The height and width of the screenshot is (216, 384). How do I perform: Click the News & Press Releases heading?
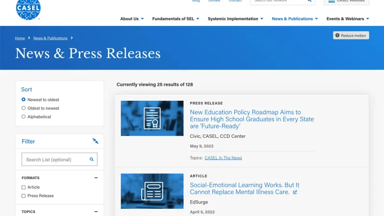88,53
